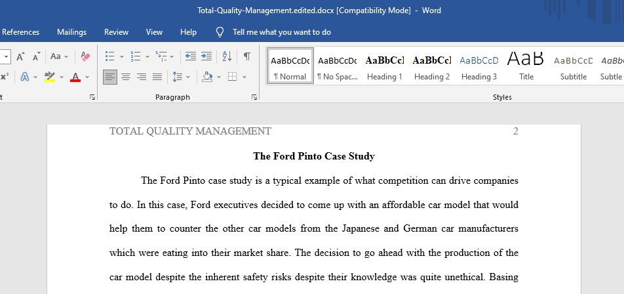Click TOTAL QUALITY MANAGEMENT header text

point(190,131)
